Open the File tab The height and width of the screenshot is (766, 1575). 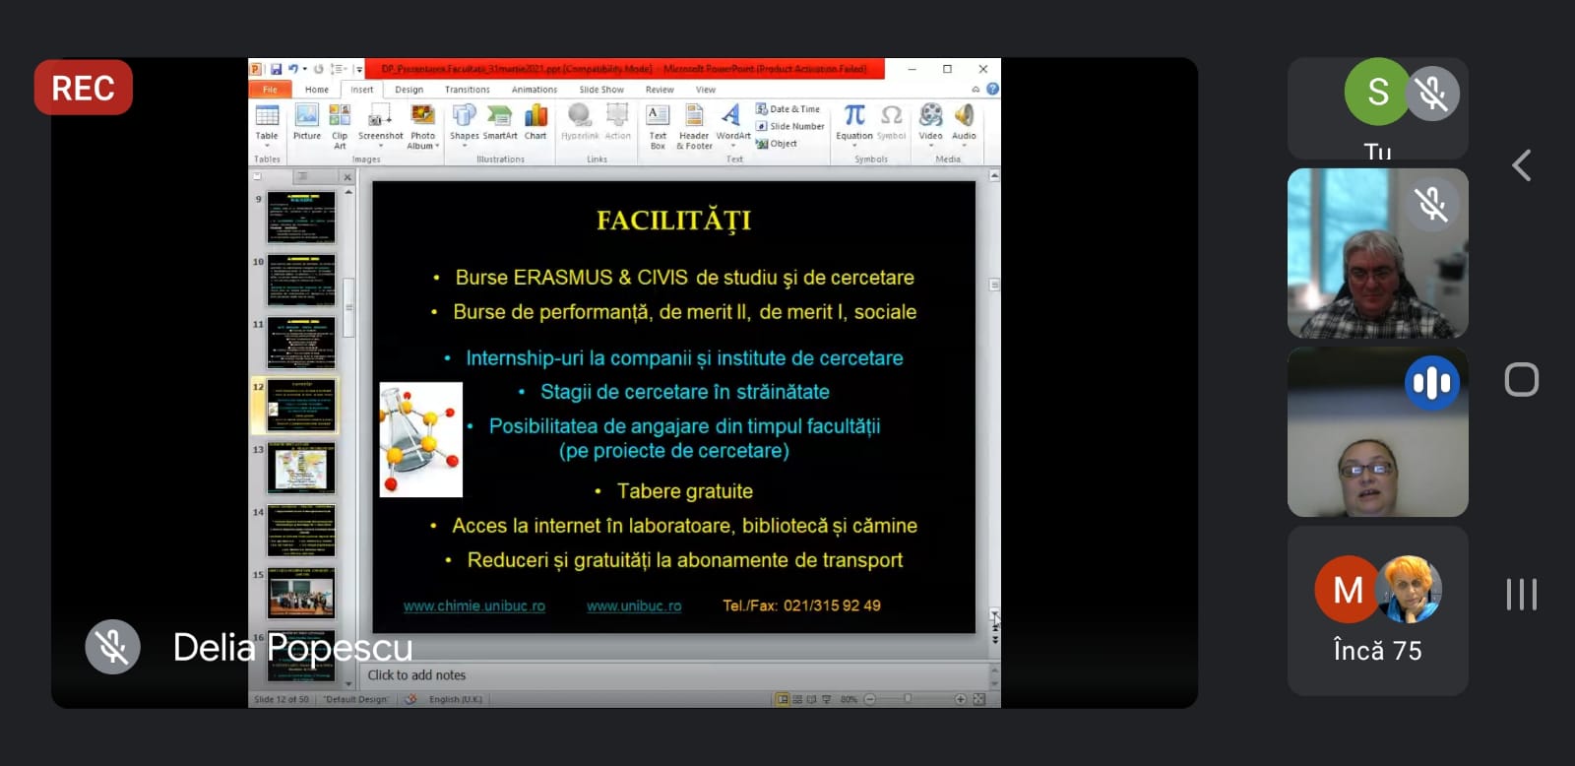click(270, 89)
